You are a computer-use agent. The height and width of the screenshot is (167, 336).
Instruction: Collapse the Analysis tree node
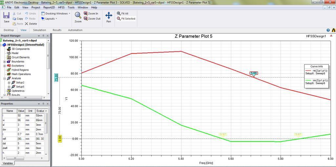pyautogui.click(x=5, y=78)
